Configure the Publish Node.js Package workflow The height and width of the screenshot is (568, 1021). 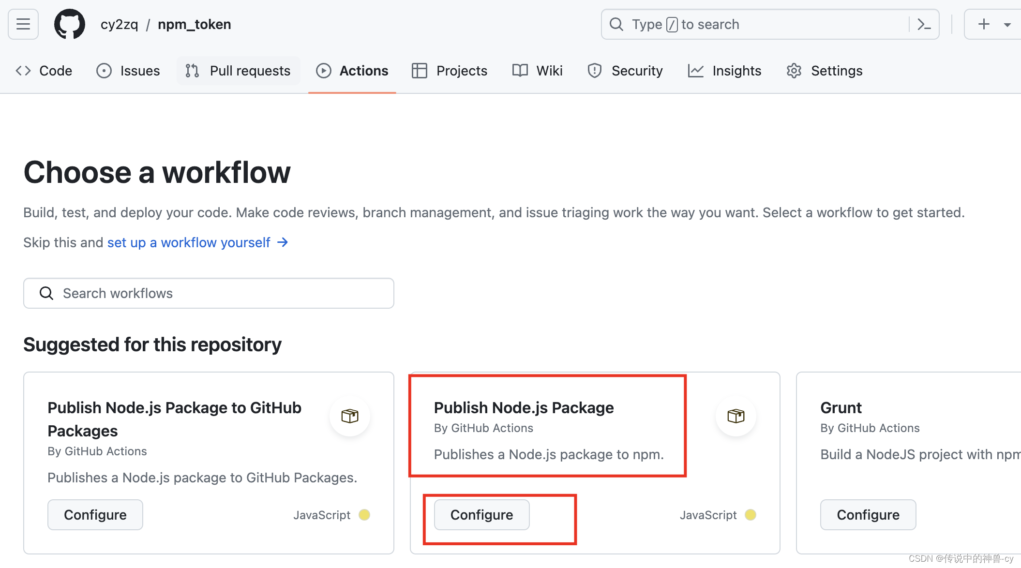point(481,515)
